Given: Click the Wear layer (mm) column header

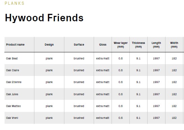Looking at the screenshot, I should (x=121, y=45).
